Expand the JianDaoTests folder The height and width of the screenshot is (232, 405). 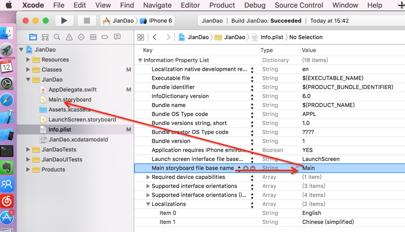pyautogui.click(x=28, y=150)
